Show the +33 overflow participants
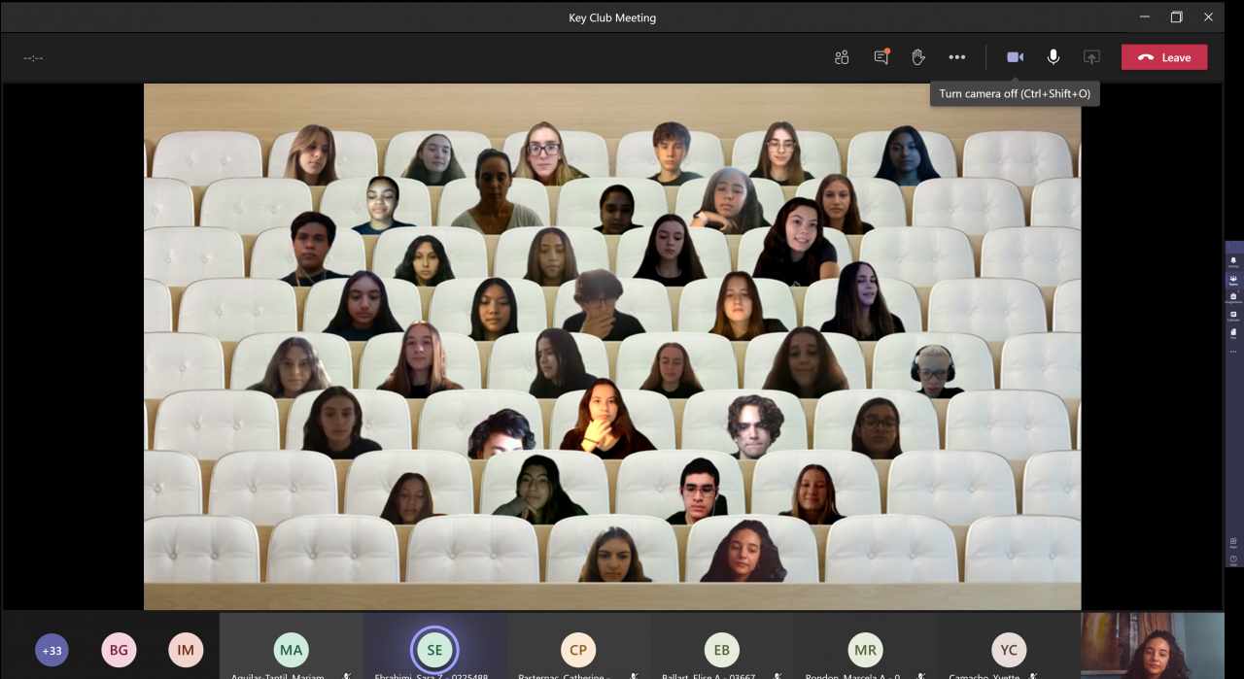Screen dimensions: 1244x679 [x=52, y=650]
